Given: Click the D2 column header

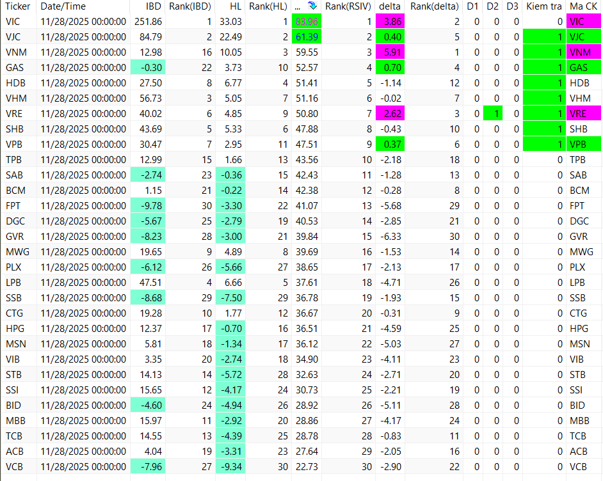Looking at the screenshot, I should 492,6.
